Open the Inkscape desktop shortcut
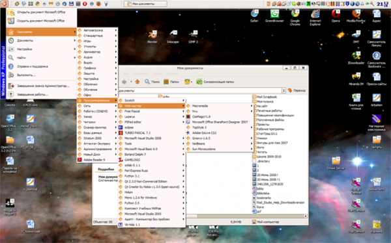 (x=173, y=37)
